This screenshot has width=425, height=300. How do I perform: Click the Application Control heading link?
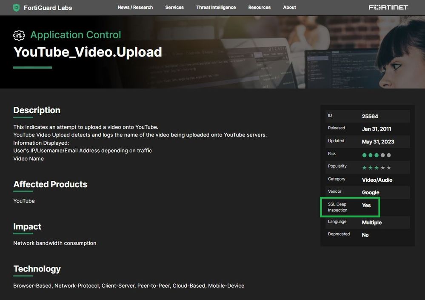tap(76, 35)
